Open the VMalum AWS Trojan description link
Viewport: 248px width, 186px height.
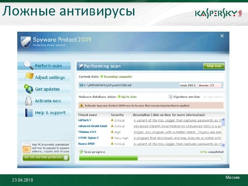point(177,132)
